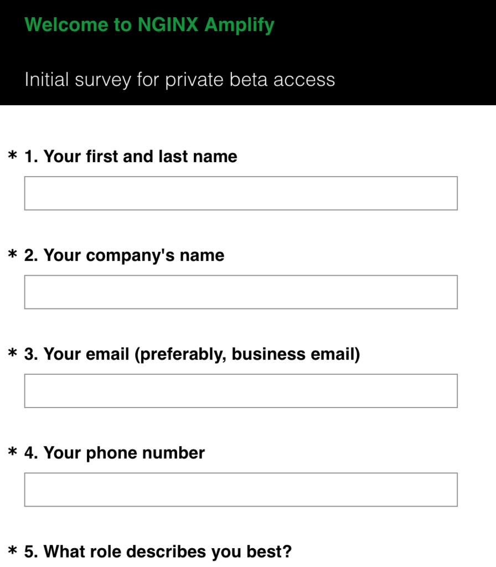Select the email address input field
Image resolution: width=496 pixels, height=567 pixels.
[241, 390]
